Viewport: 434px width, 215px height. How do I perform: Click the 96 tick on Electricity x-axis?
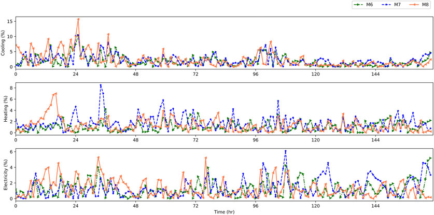pyautogui.click(x=256, y=206)
